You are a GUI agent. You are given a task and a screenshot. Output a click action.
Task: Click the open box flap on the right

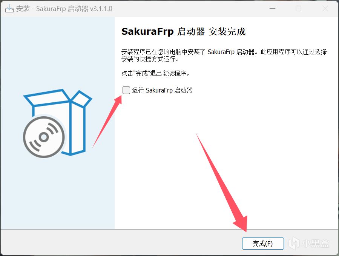coord(81,99)
